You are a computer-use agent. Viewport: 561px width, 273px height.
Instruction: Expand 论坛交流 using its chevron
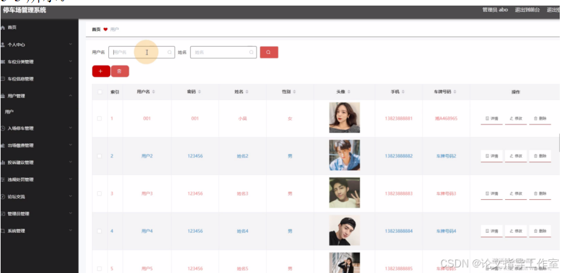70,196
